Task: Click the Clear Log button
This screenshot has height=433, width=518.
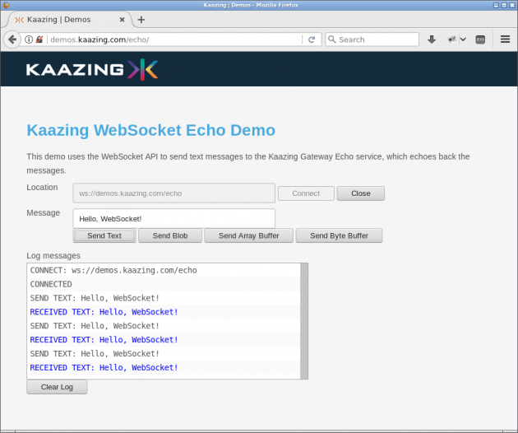Action: [x=57, y=387]
